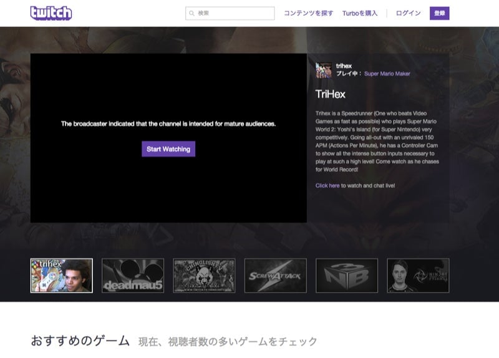Select the Ninjas in Pyjamas thumbnail
499x358 pixels.
point(418,276)
